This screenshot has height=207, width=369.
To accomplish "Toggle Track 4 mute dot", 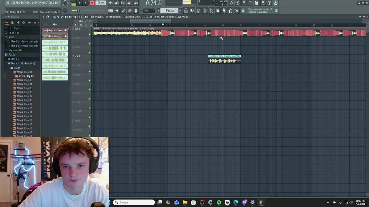I will 89,62.
